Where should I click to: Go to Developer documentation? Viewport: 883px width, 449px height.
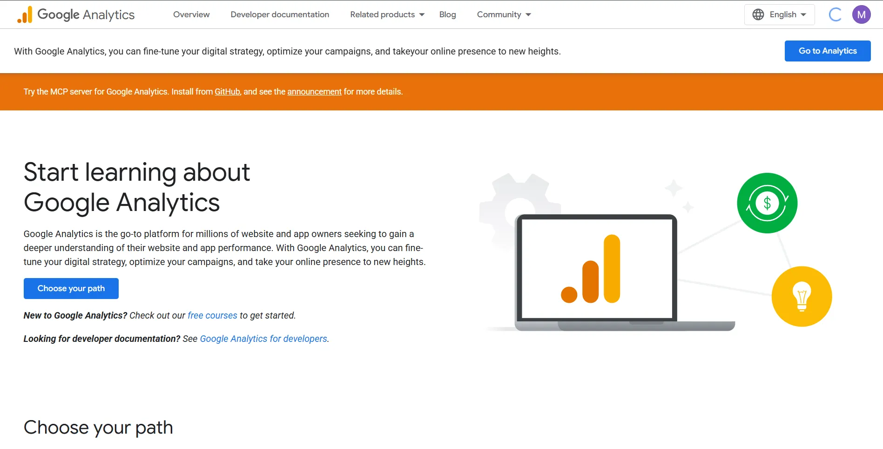[280, 14]
